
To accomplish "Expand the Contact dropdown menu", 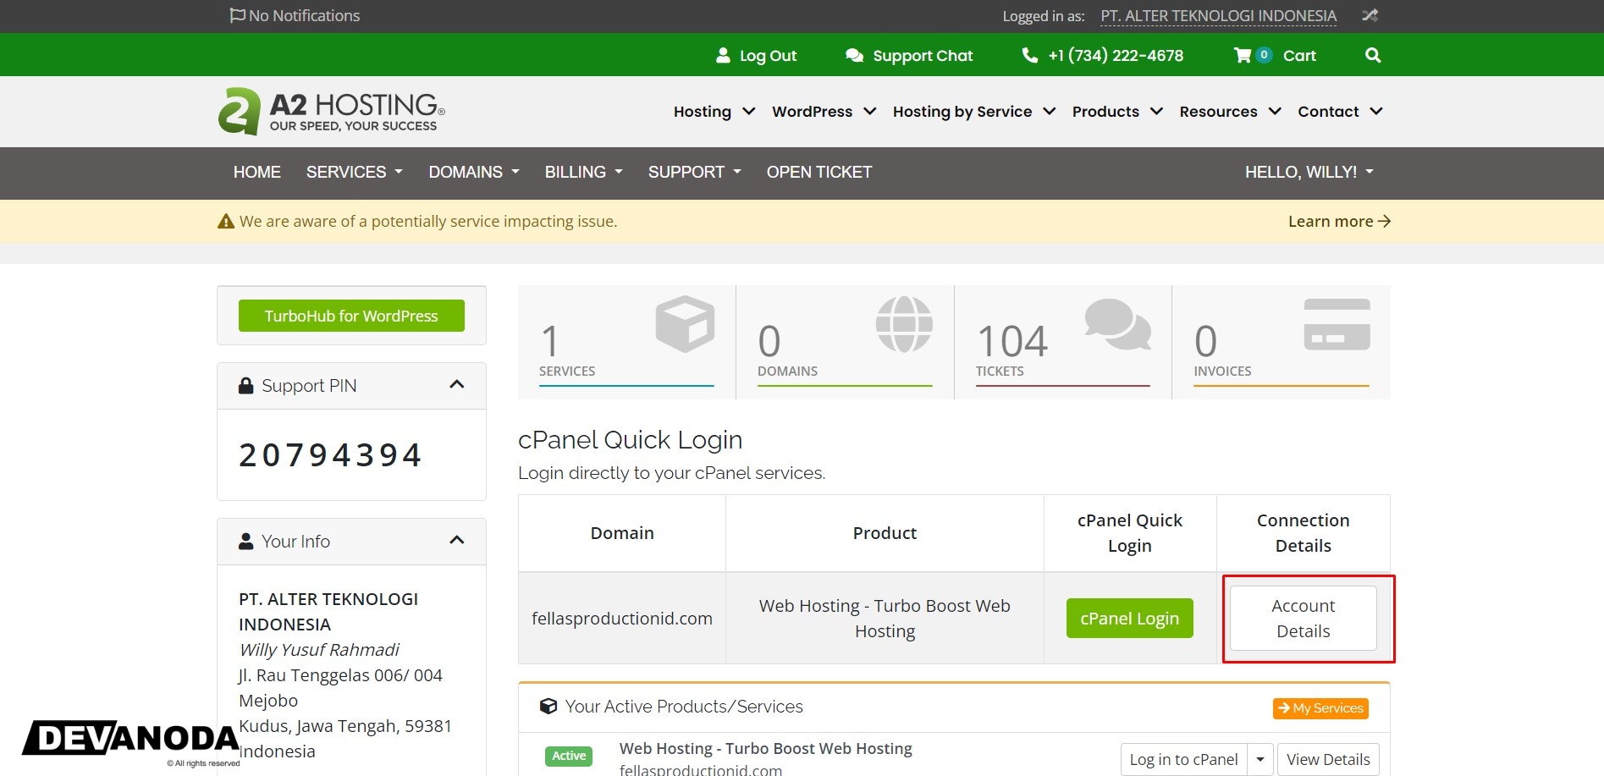I will 1340,112.
